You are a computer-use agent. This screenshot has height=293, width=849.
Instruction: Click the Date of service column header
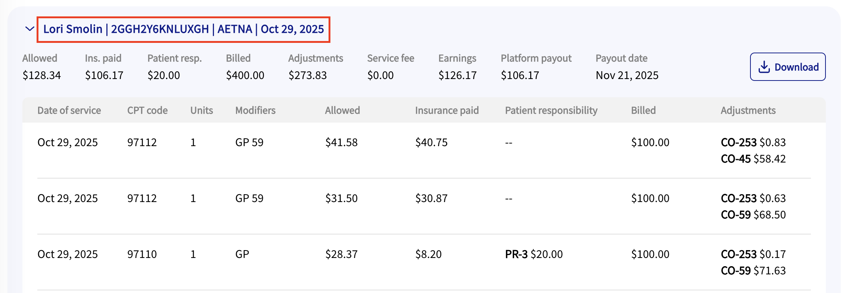69,110
